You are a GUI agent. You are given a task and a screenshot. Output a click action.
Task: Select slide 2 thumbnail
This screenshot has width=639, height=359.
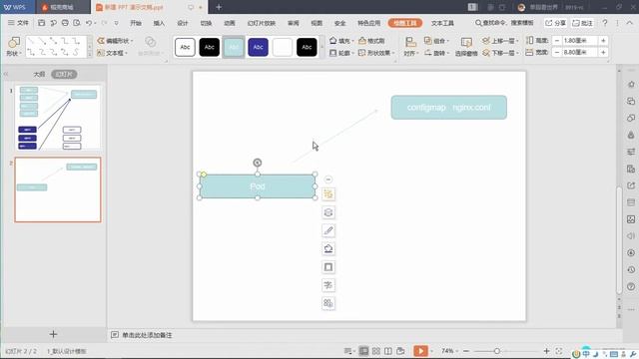pos(58,189)
